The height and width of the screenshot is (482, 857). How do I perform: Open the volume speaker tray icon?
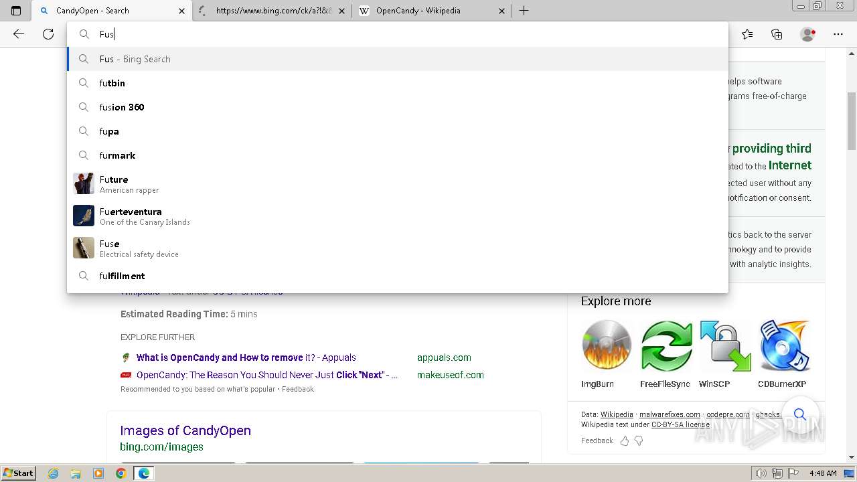pos(761,473)
